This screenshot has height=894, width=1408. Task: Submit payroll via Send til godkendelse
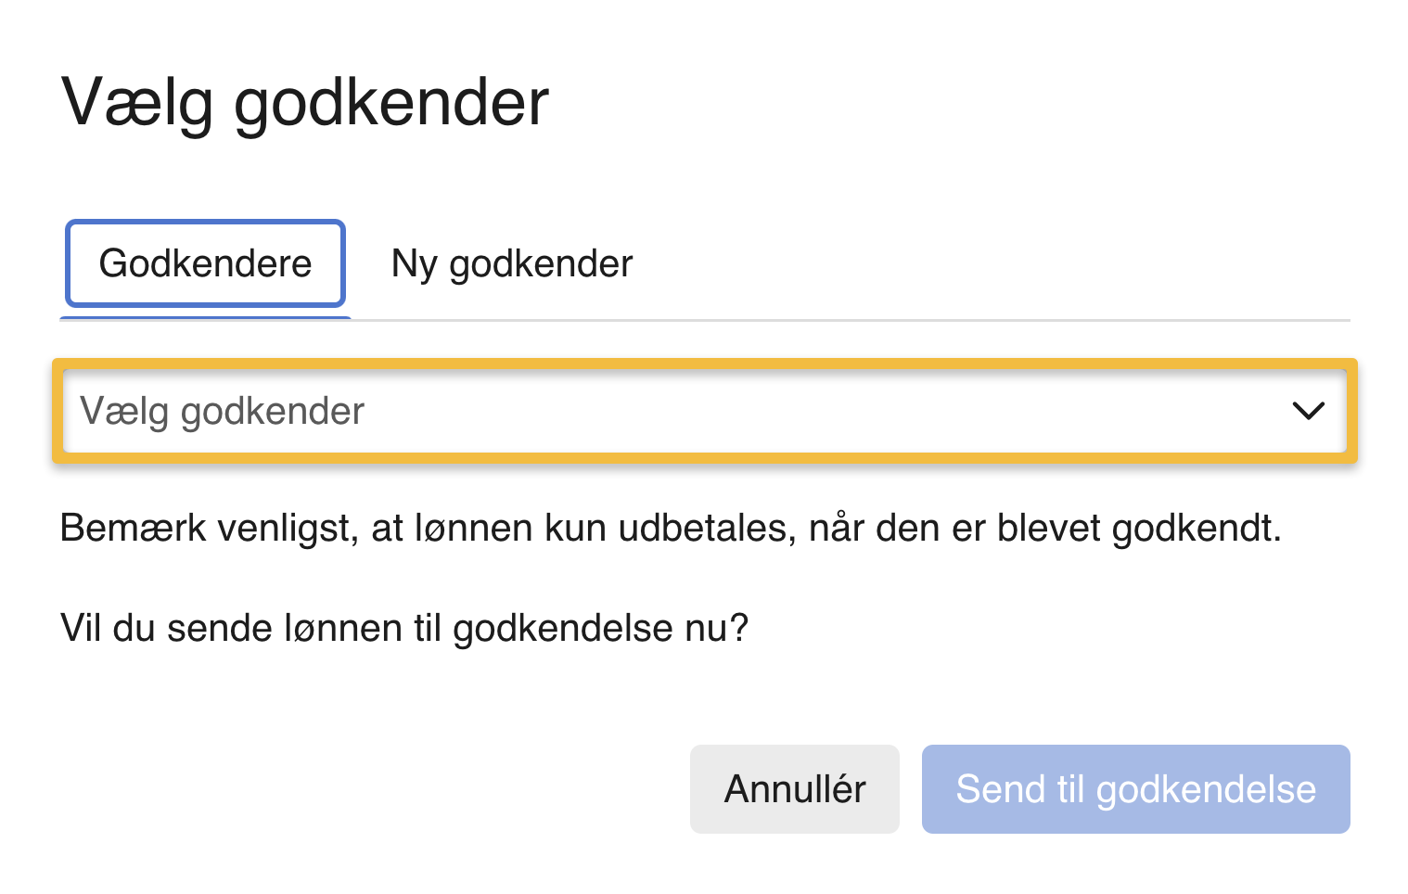pyautogui.click(x=1135, y=789)
